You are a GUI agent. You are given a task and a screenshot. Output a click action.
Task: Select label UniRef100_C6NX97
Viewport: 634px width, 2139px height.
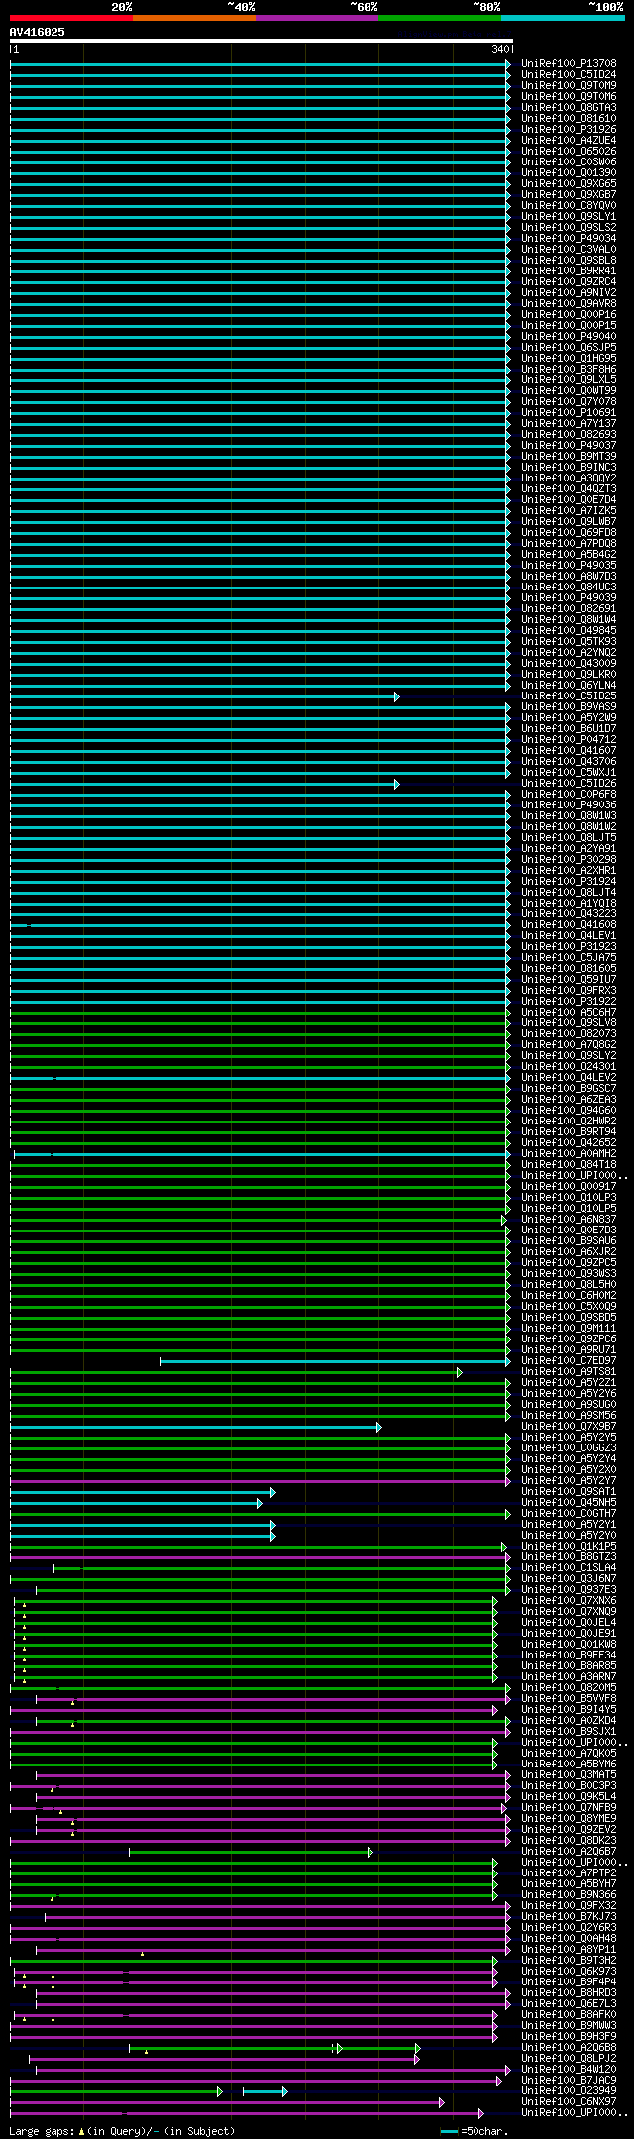pyautogui.click(x=569, y=2101)
